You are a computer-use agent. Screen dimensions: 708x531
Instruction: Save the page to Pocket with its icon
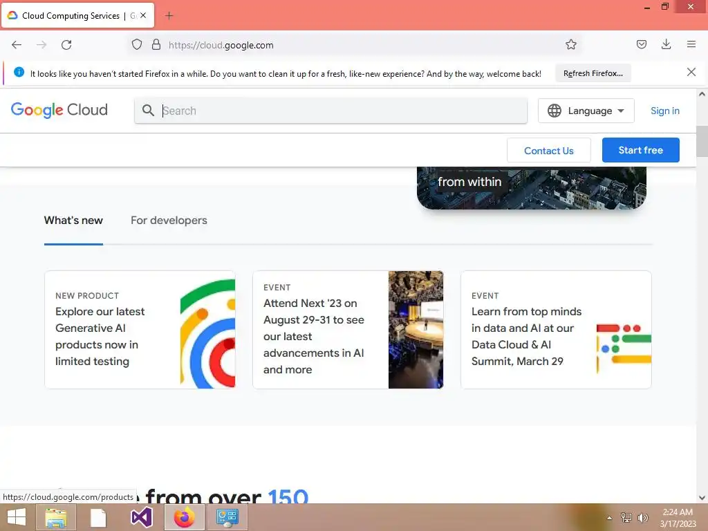(641, 44)
